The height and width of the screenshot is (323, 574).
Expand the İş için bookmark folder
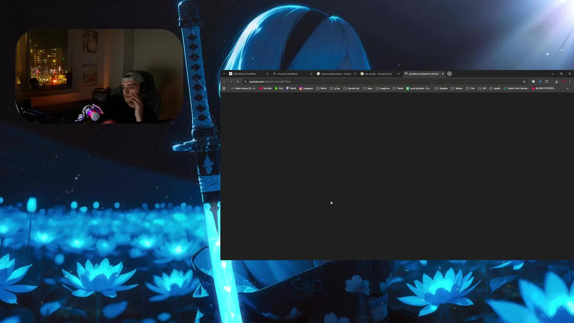click(x=335, y=88)
